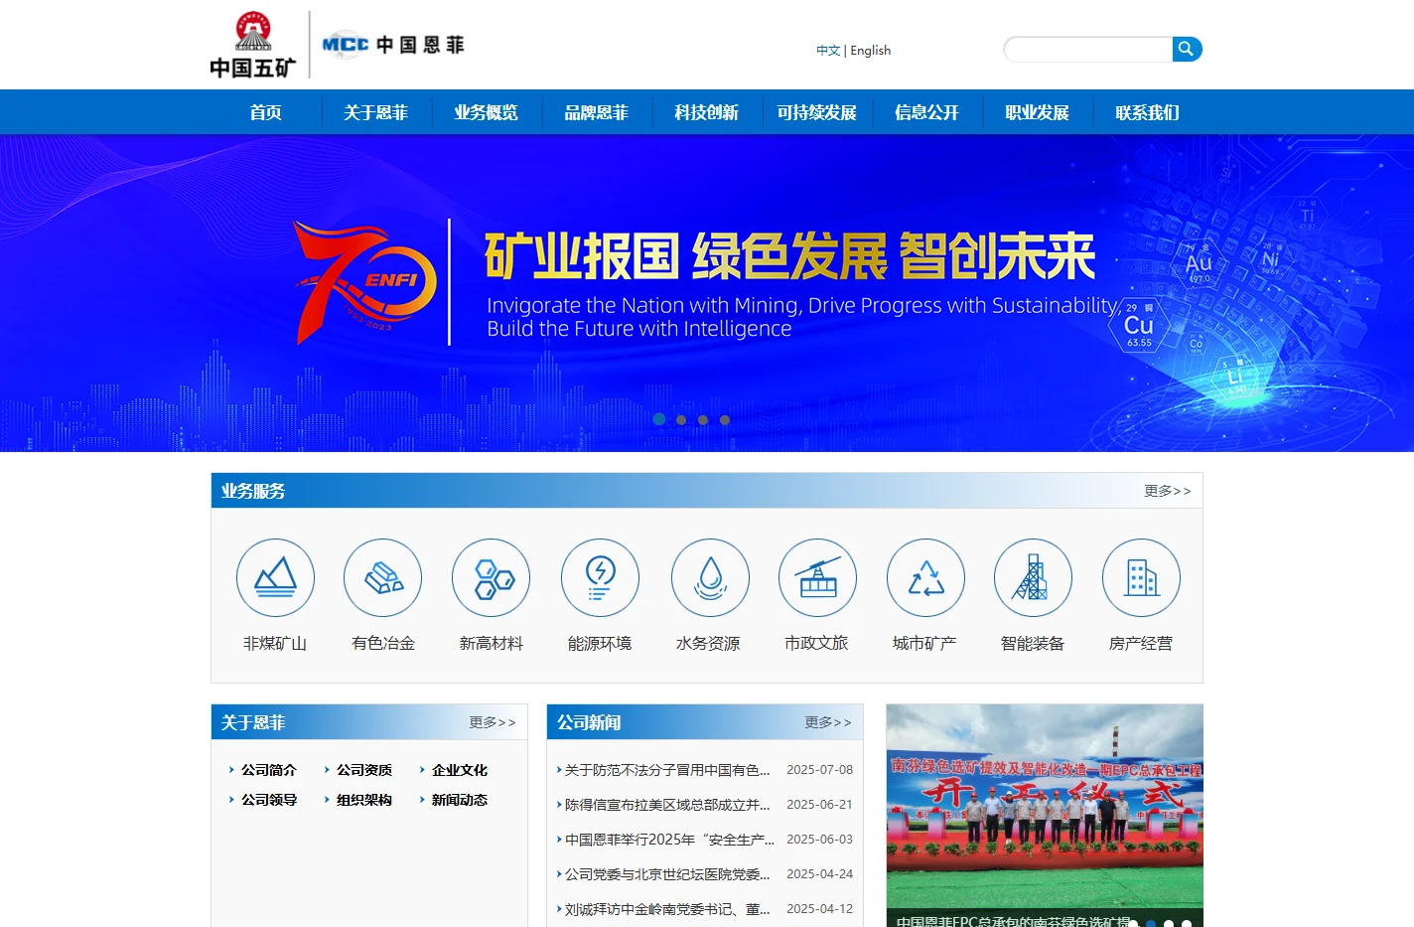1414x927 pixels.
Task: Open the 信息公开 menu
Action: (926, 112)
